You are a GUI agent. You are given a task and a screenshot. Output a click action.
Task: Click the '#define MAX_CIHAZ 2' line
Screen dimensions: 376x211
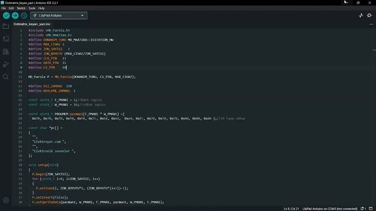46,45
